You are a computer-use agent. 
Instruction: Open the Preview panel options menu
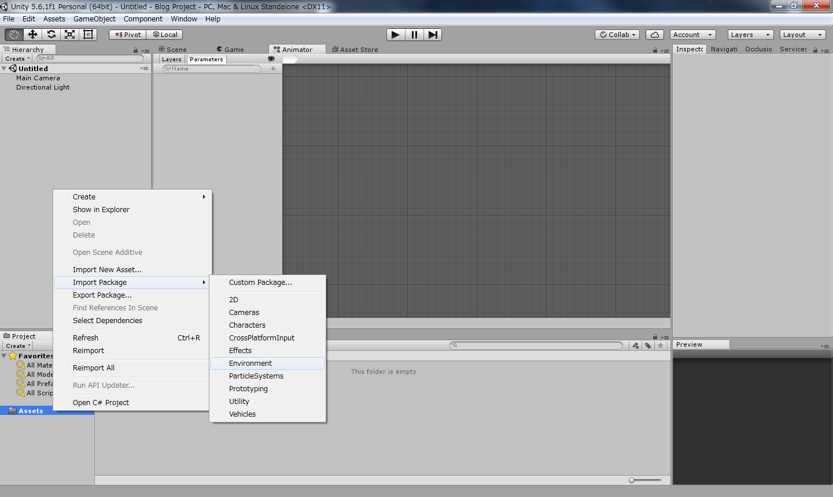(x=825, y=346)
